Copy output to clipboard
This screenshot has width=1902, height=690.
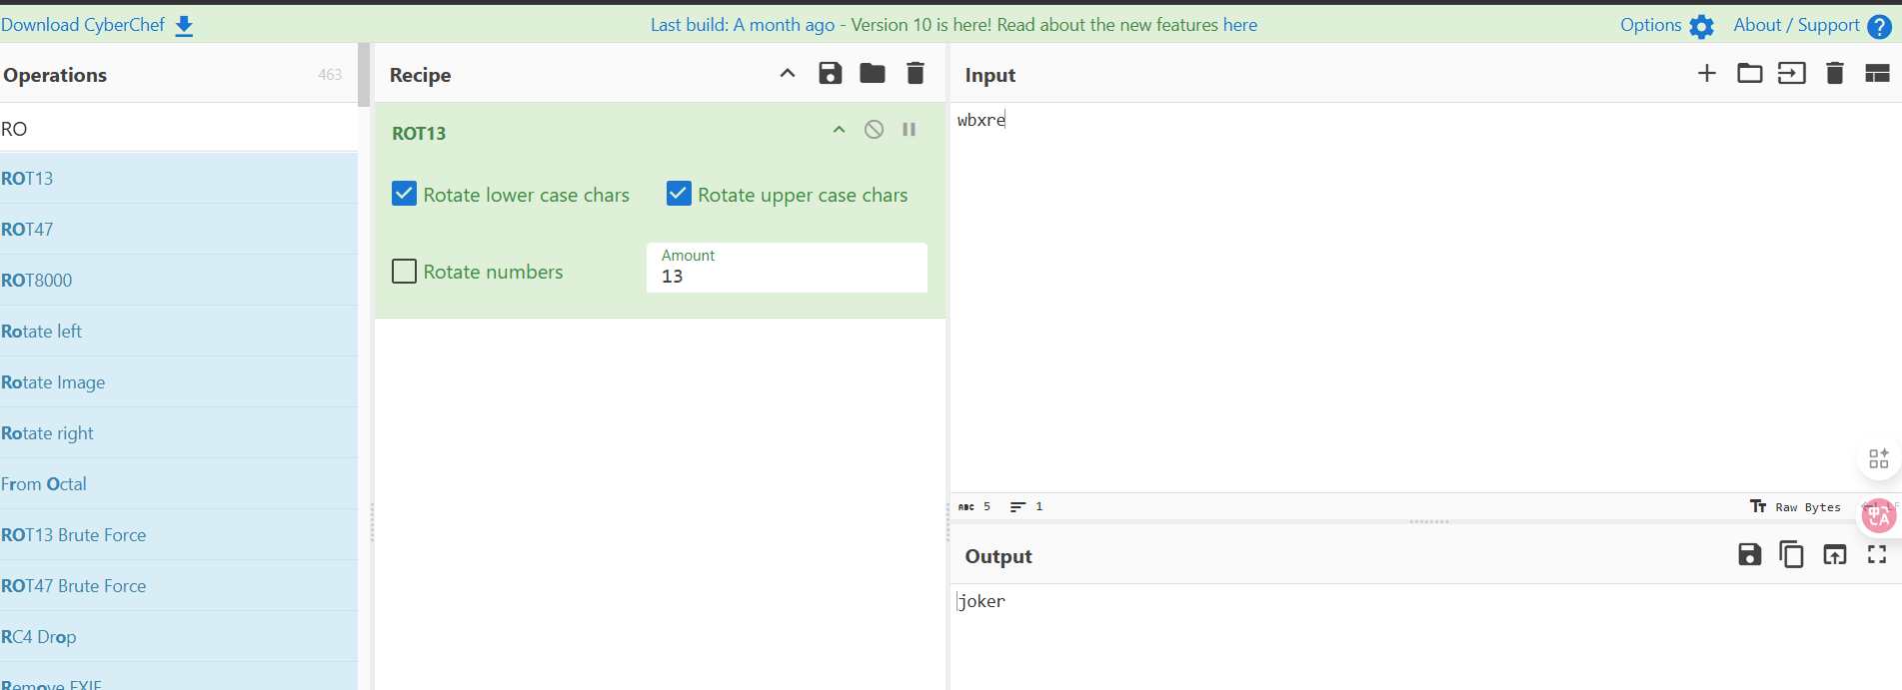(1791, 554)
